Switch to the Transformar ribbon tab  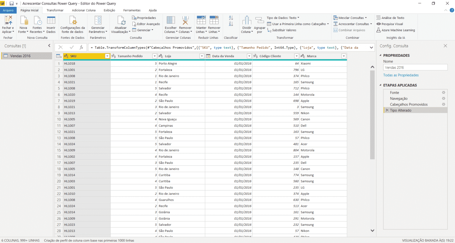[55, 10]
